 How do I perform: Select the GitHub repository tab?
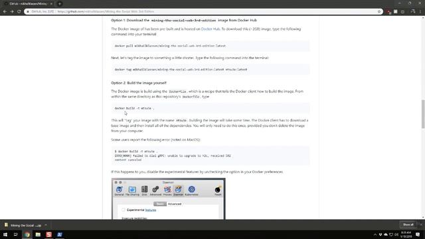[28, 4]
